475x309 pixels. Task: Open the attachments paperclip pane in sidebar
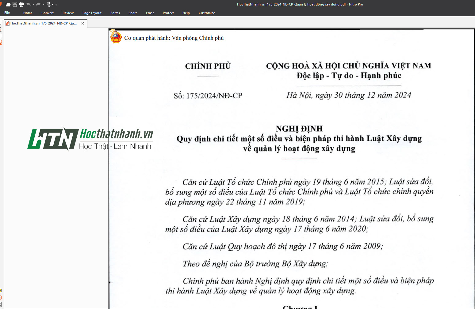point(1,297)
